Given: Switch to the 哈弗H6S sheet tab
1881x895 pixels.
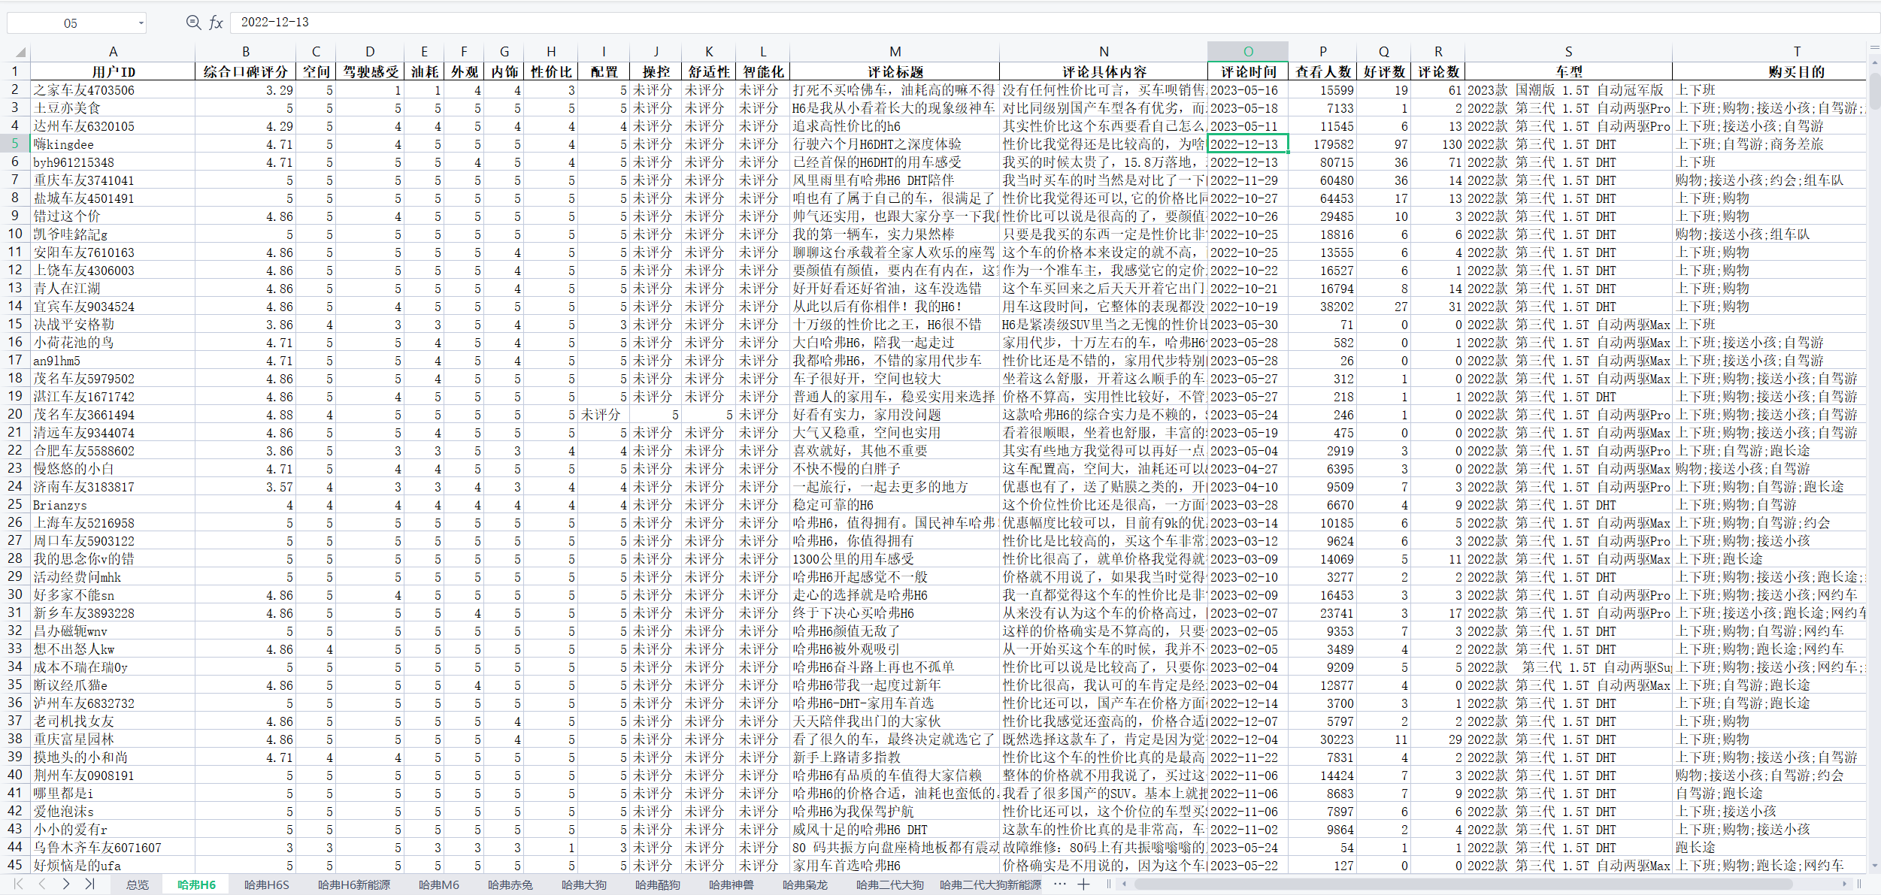Looking at the screenshot, I should tap(266, 884).
